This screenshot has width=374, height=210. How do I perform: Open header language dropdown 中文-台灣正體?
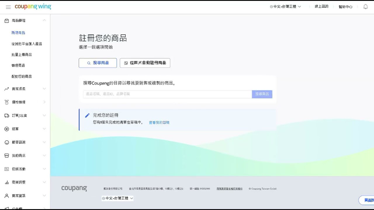285,7
